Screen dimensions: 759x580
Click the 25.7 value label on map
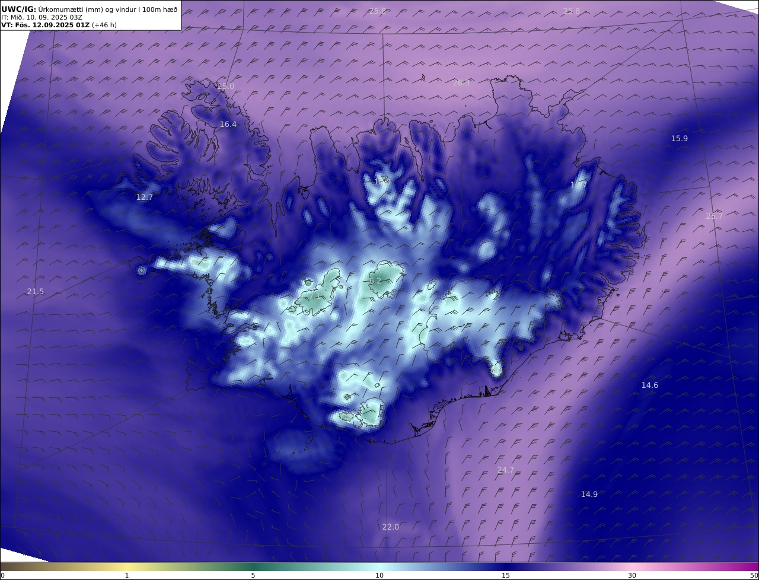point(714,216)
